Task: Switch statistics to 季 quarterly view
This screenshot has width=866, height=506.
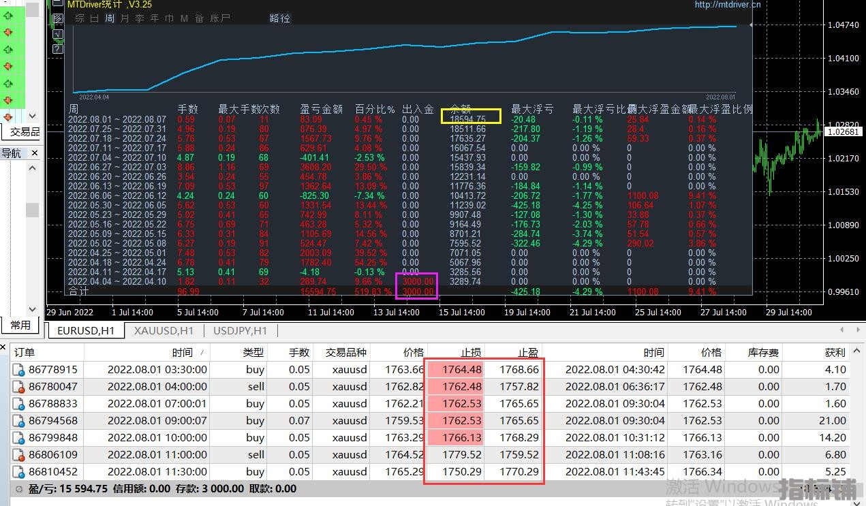Action: 140,18
